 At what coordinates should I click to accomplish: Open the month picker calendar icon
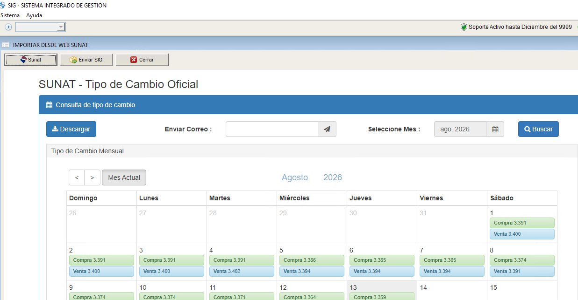(x=495, y=129)
